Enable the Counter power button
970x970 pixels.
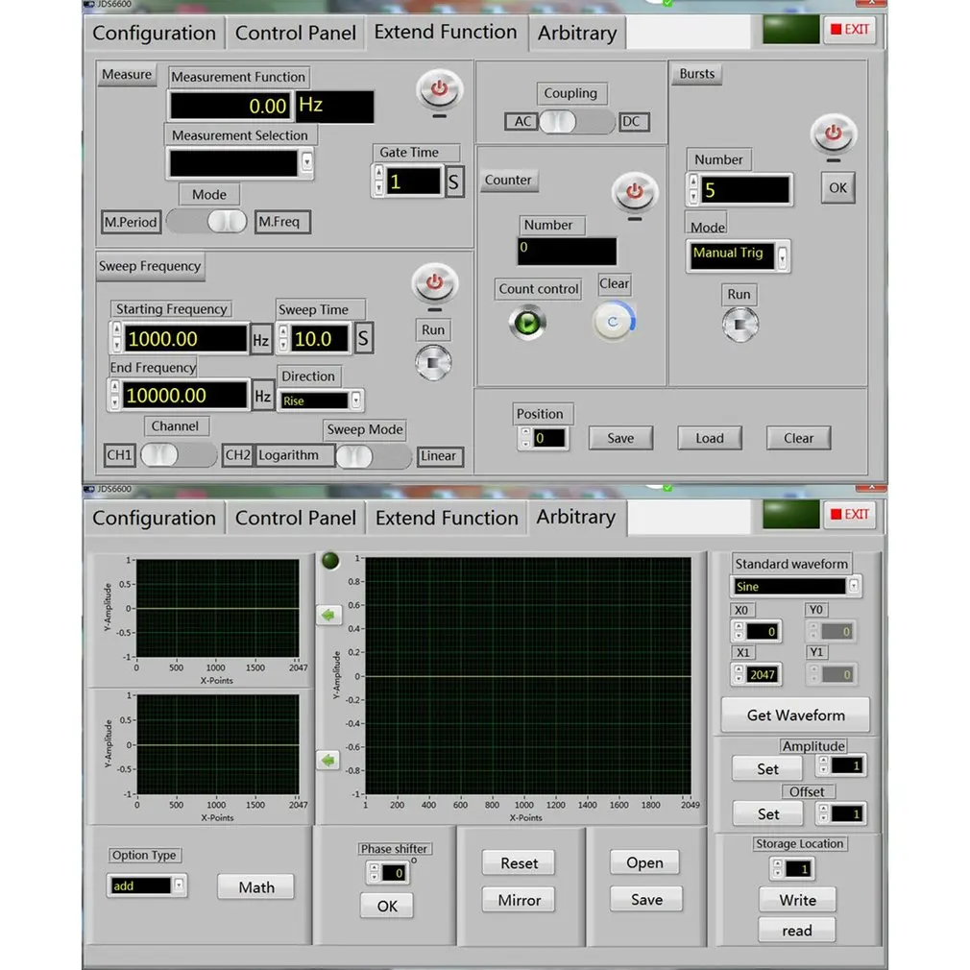coord(635,192)
